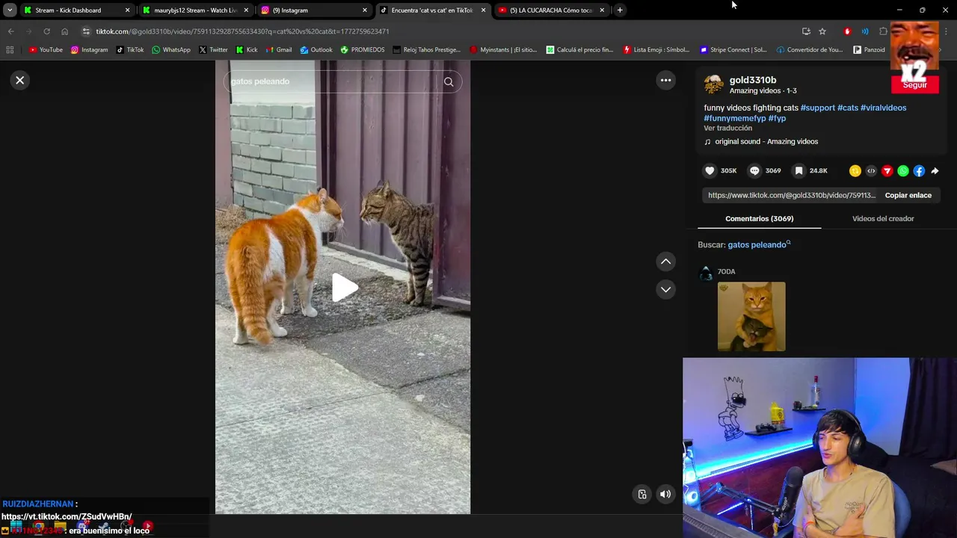Like the video with the heart icon
This screenshot has width=957, height=538.
710,170
